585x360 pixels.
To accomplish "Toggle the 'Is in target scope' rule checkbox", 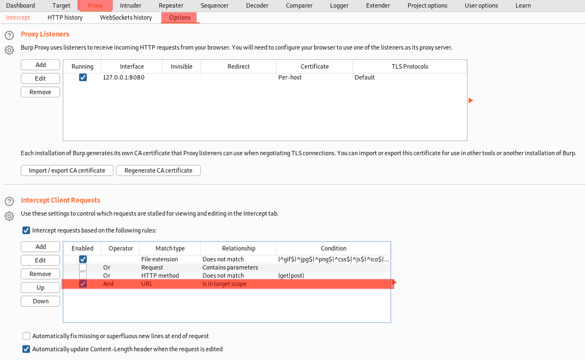I will click(x=83, y=284).
